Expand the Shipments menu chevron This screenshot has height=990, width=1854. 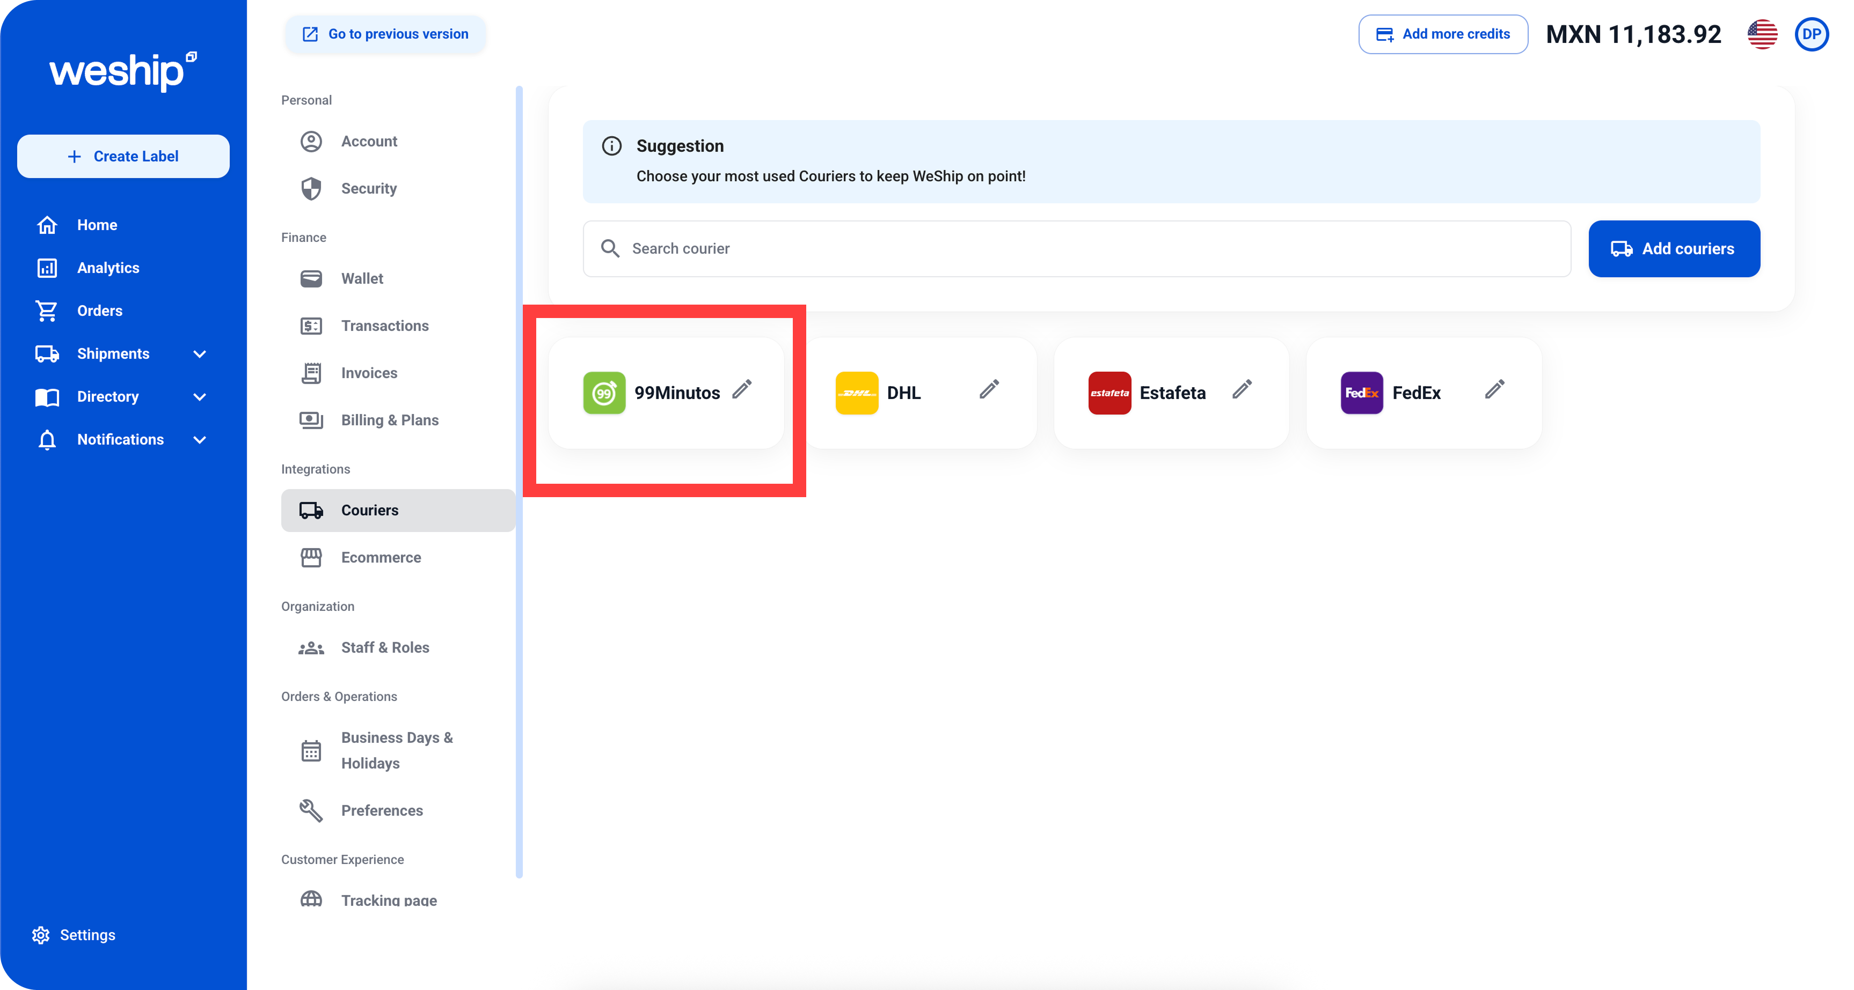click(x=200, y=354)
